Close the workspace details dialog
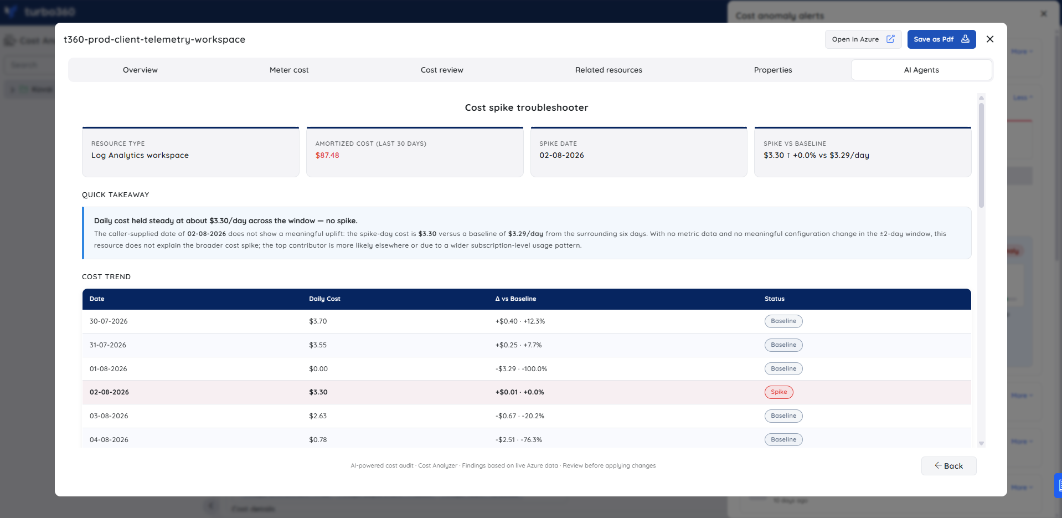1062x518 pixels. tap(990, 39)
